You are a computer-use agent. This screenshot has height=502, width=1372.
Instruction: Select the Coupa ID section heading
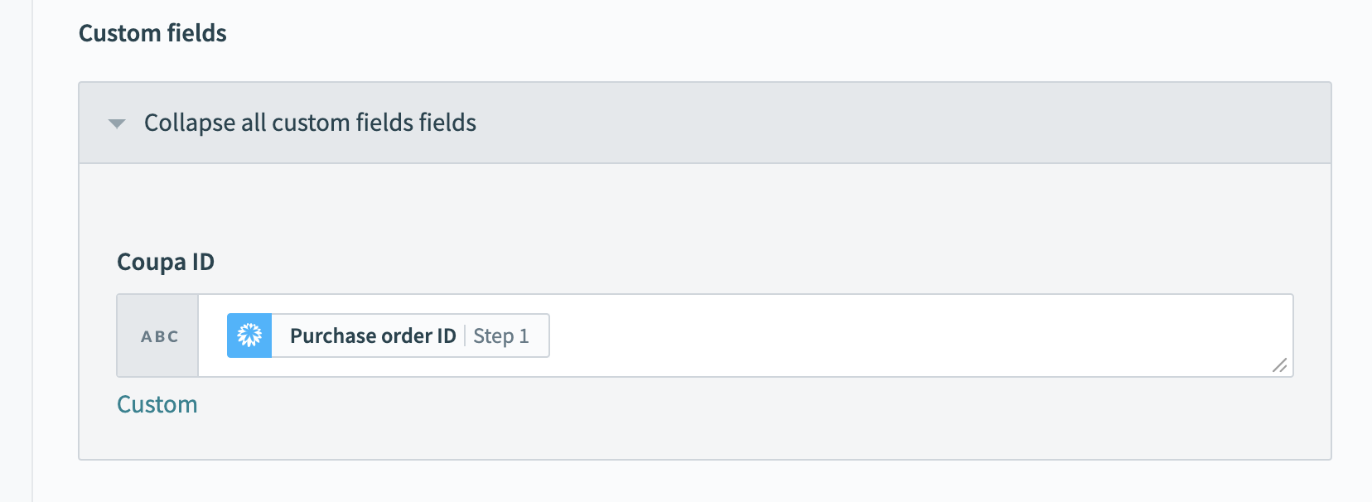click(x=166, y=261)
